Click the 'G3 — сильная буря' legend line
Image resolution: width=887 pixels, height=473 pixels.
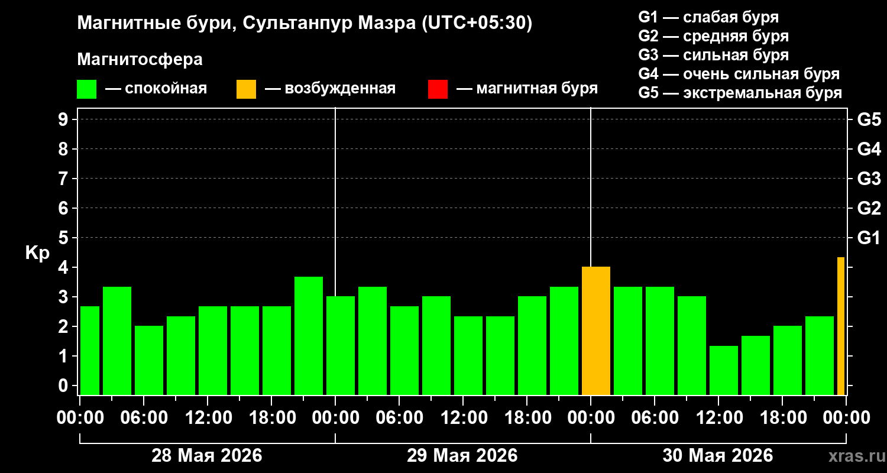714,55
